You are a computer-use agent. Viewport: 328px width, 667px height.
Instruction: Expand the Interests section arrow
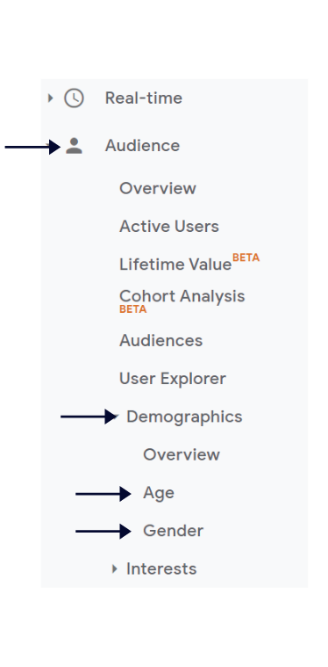(114, 569)
